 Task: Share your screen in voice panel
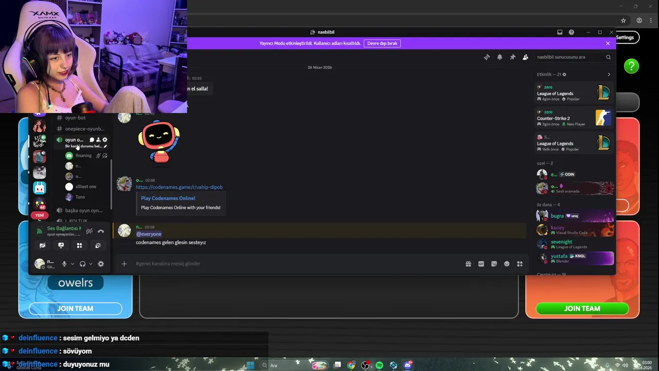coord(61,246)
